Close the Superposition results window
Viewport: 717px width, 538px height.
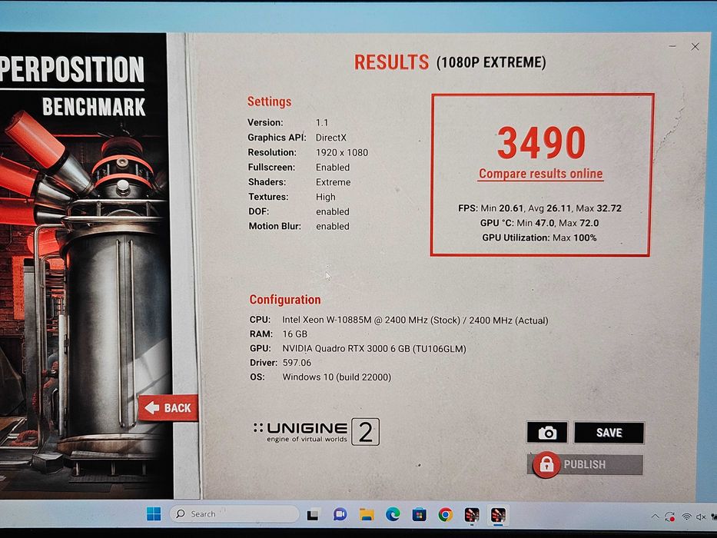(x=695, y=46)
